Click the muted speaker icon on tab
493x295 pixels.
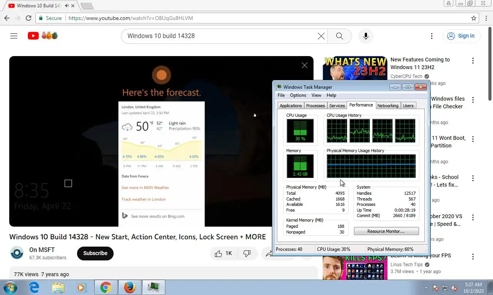(x=67, y=6)
